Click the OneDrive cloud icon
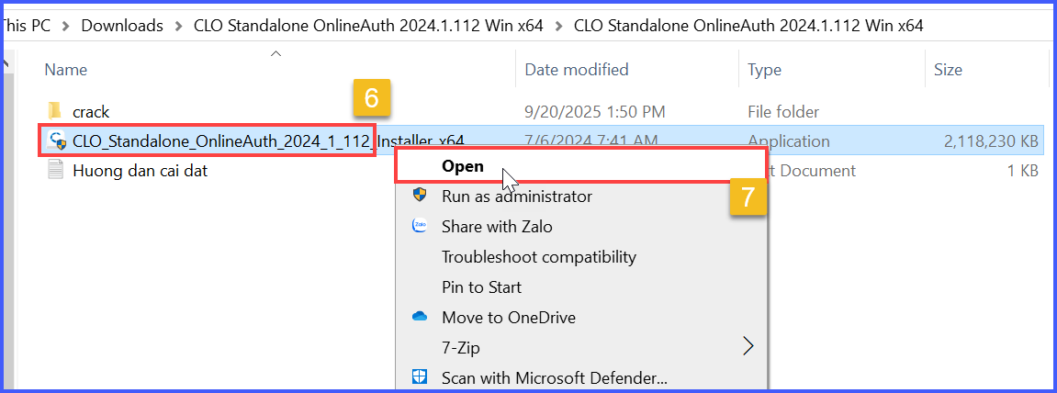Image resolution: width=1057 pixels, height=393 pixels. 420,317
